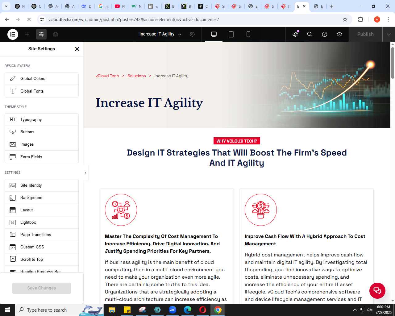Open the browser extensions puzzle icon
Viewport: 395px width, 316px height.
[360, 19]
